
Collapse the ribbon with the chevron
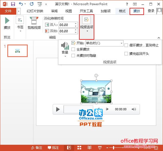[159, 38]
